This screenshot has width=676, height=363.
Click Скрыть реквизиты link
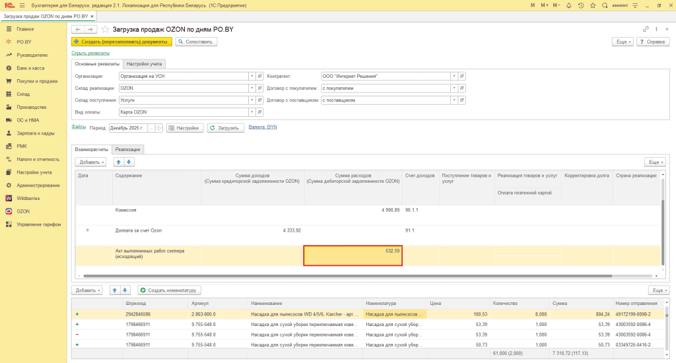click(x=90, y=53)
